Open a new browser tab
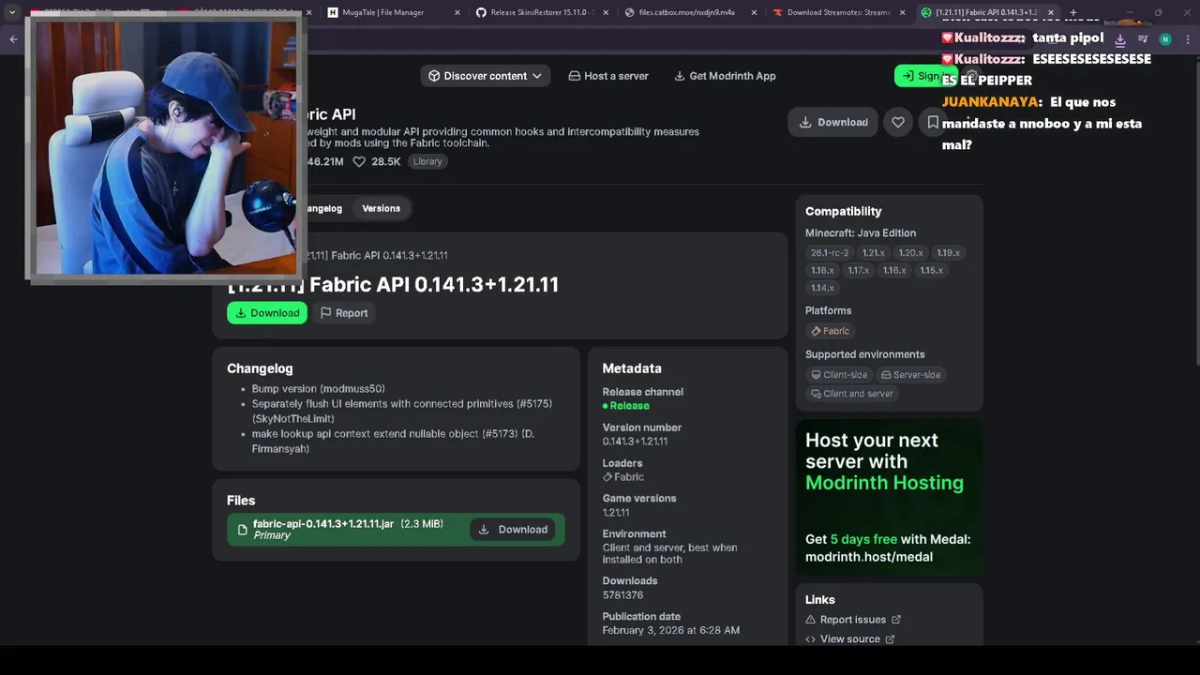Viewport: 1200px width, 675px height. click(x=1075, y=12)
